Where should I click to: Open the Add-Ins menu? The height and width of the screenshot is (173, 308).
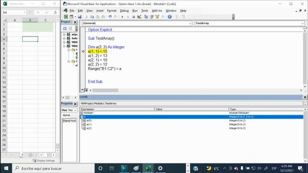click(157, 11)
